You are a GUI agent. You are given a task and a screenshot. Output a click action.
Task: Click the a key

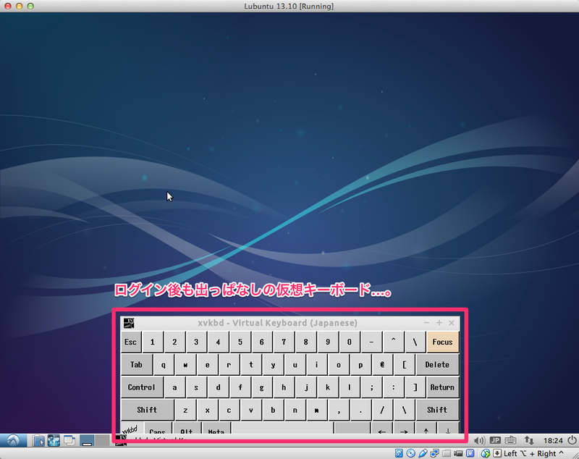click(x=174, y=387)
